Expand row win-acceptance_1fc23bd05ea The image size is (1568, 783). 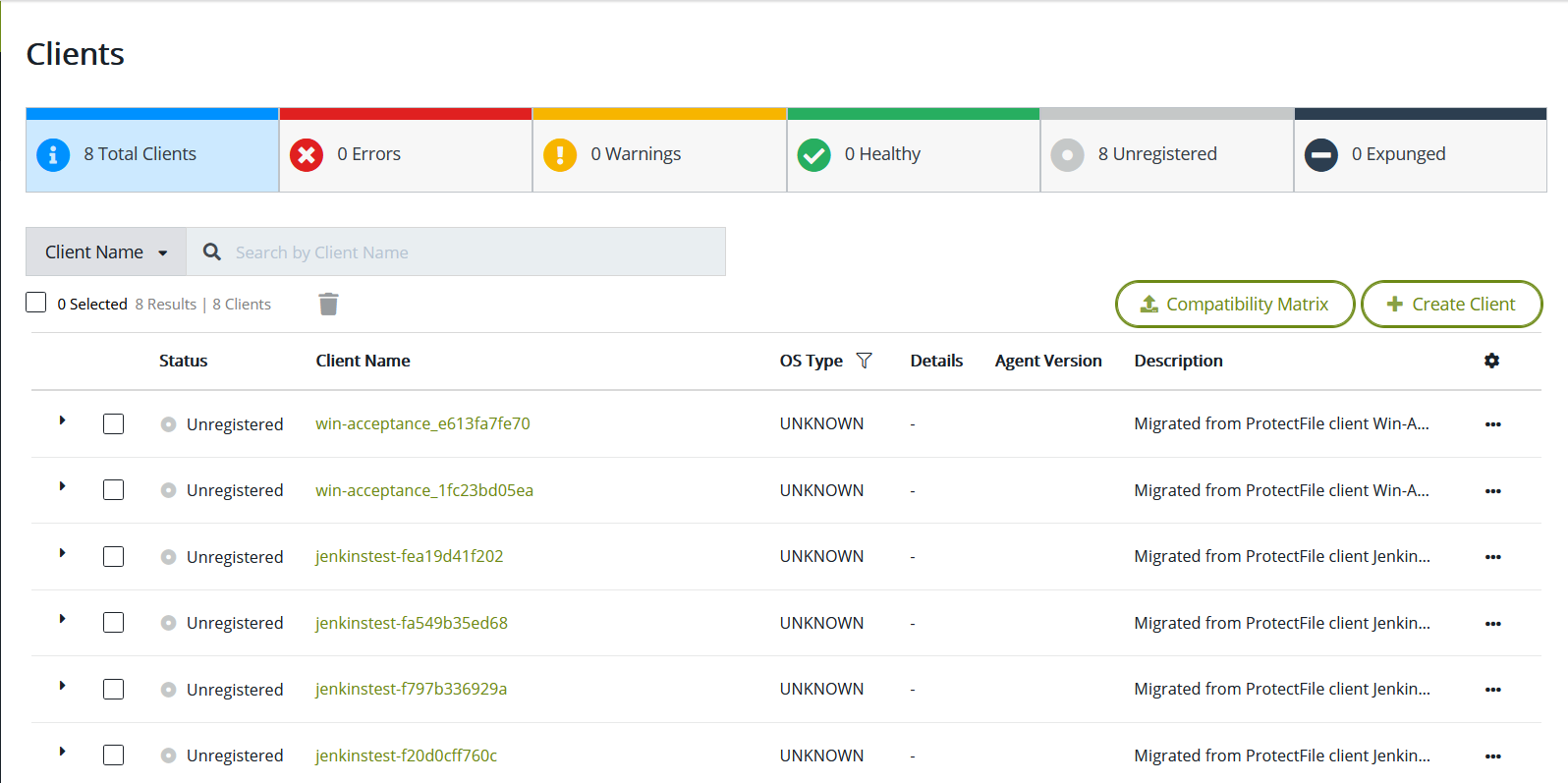coord(62,486)
